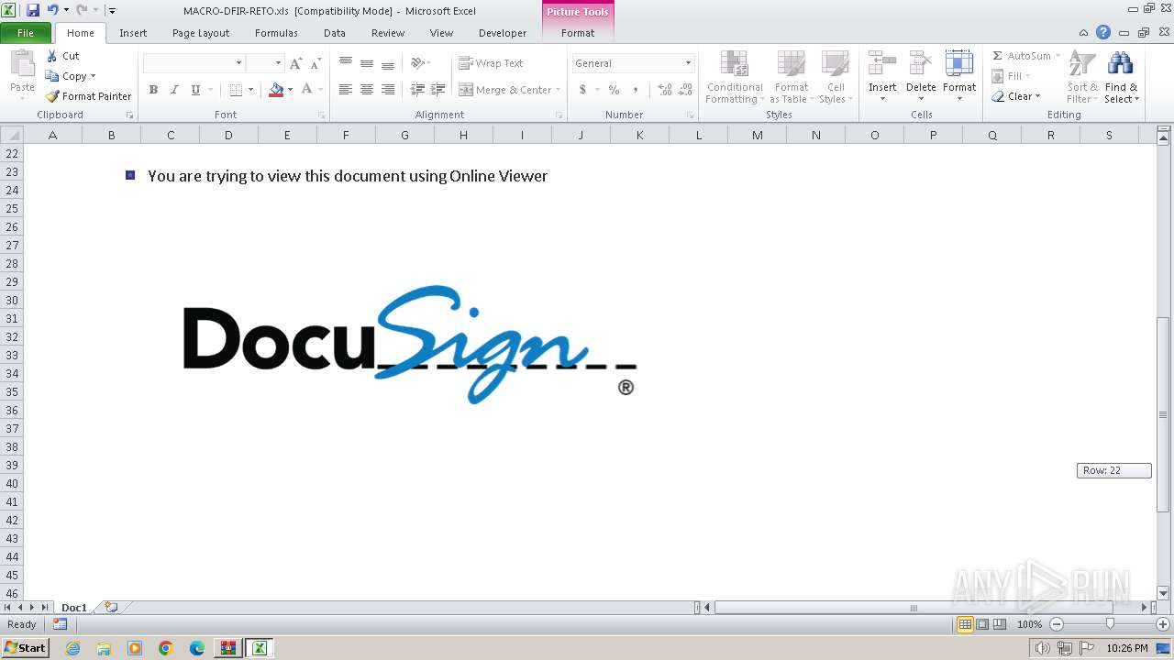Image resolution: width=1174 pixels, height=660 pixels.
Task: Toggle Middle Align
Action: tap(366, 63)
